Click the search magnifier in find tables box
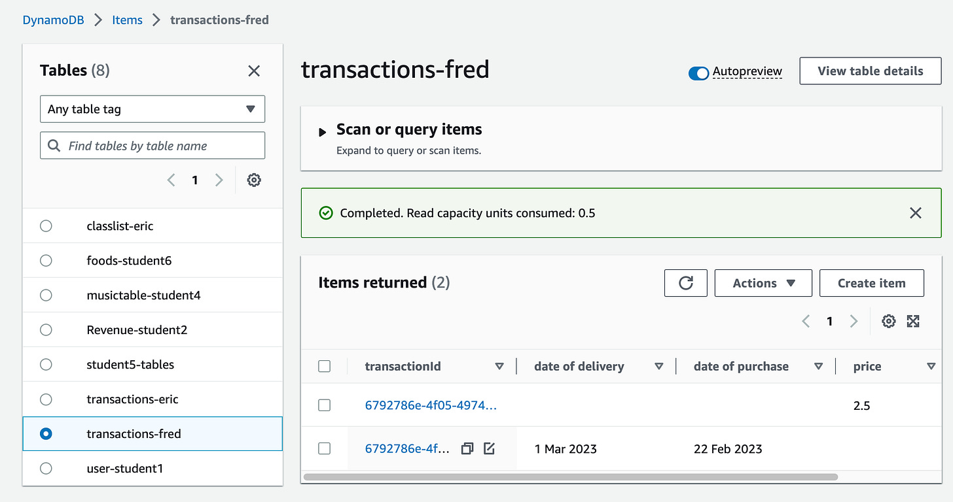This screenshot has height=502, width=953. (54, 146)
